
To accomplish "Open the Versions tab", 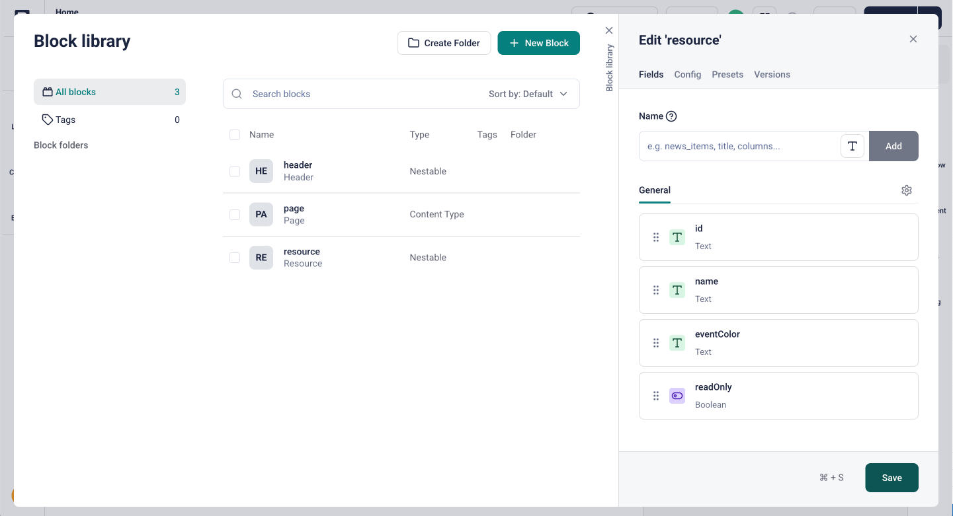I will coord(772,75).
